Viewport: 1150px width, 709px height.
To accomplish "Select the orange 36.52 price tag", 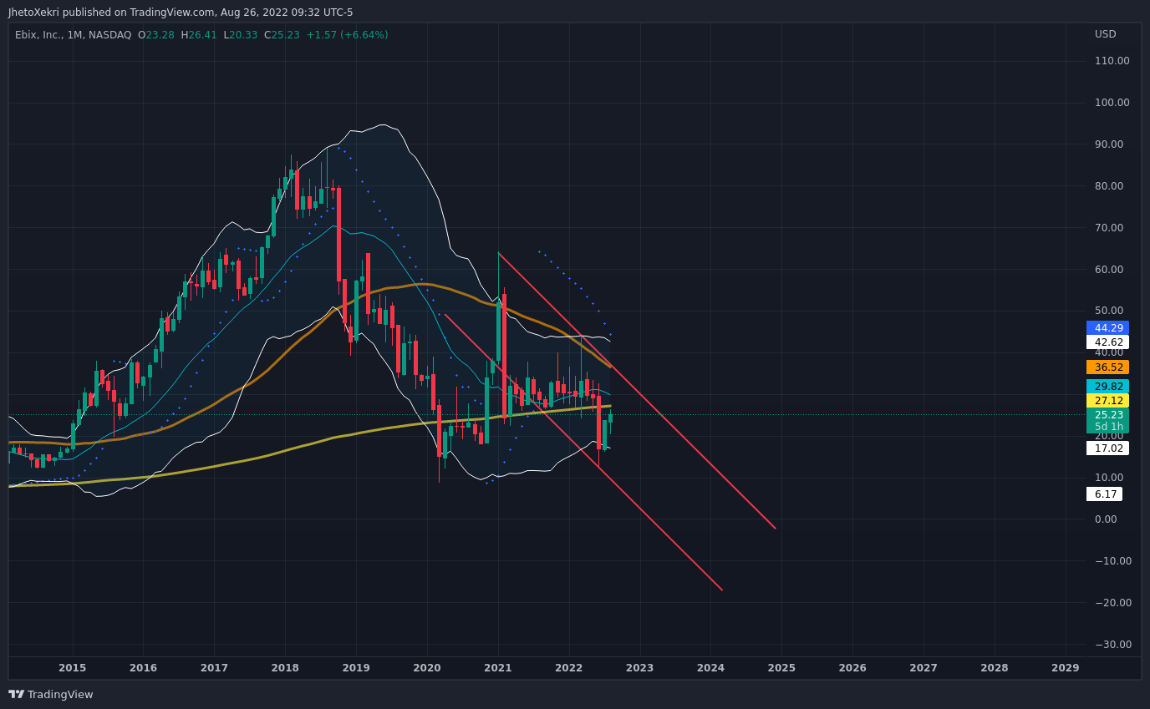I will pos(1107,367).
